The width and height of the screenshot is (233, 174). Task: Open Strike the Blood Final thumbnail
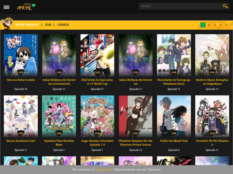(174, 116)
